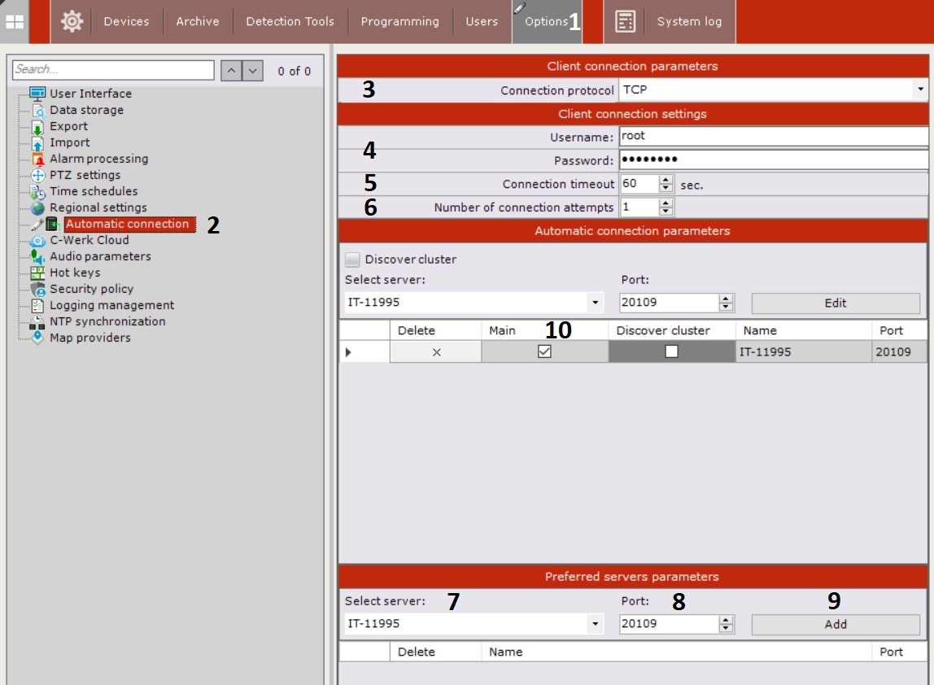
Task: Enable the Discover cluster checkbox above server list
Action: pyautogui.click(x=352, y=260)
